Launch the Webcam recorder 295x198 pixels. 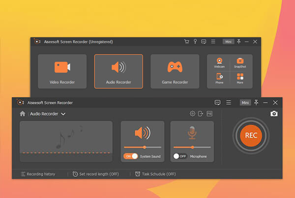tap(219, 63)
